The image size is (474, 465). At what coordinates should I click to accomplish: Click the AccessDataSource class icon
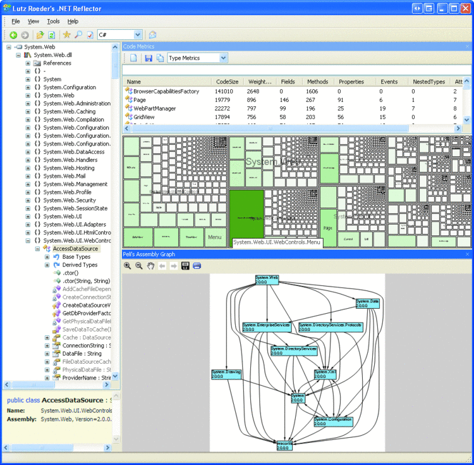click(47, 249)
